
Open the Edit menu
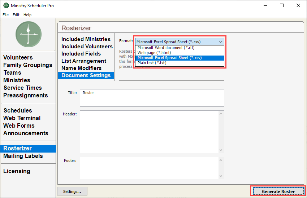pyautogui.click(x=16, y=15)
